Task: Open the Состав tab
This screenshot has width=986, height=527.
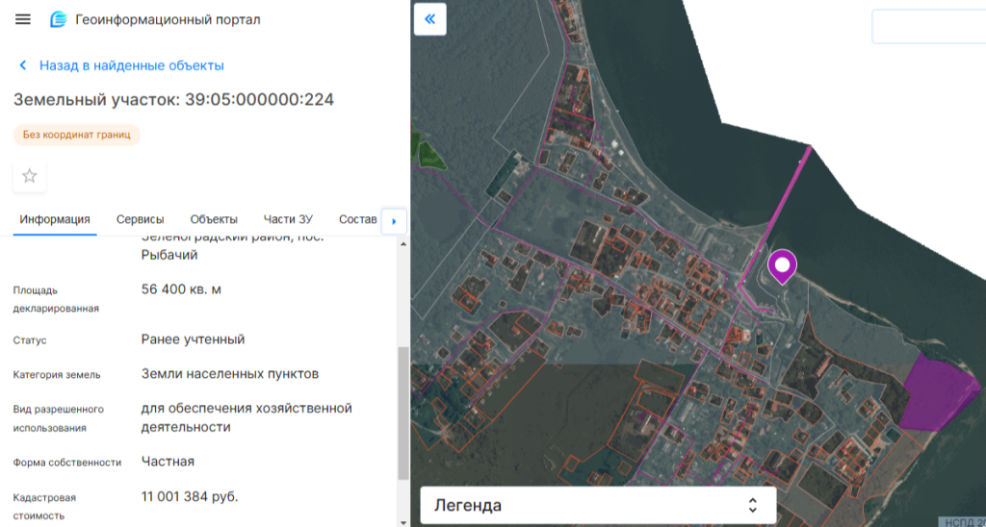Action: 357,219
